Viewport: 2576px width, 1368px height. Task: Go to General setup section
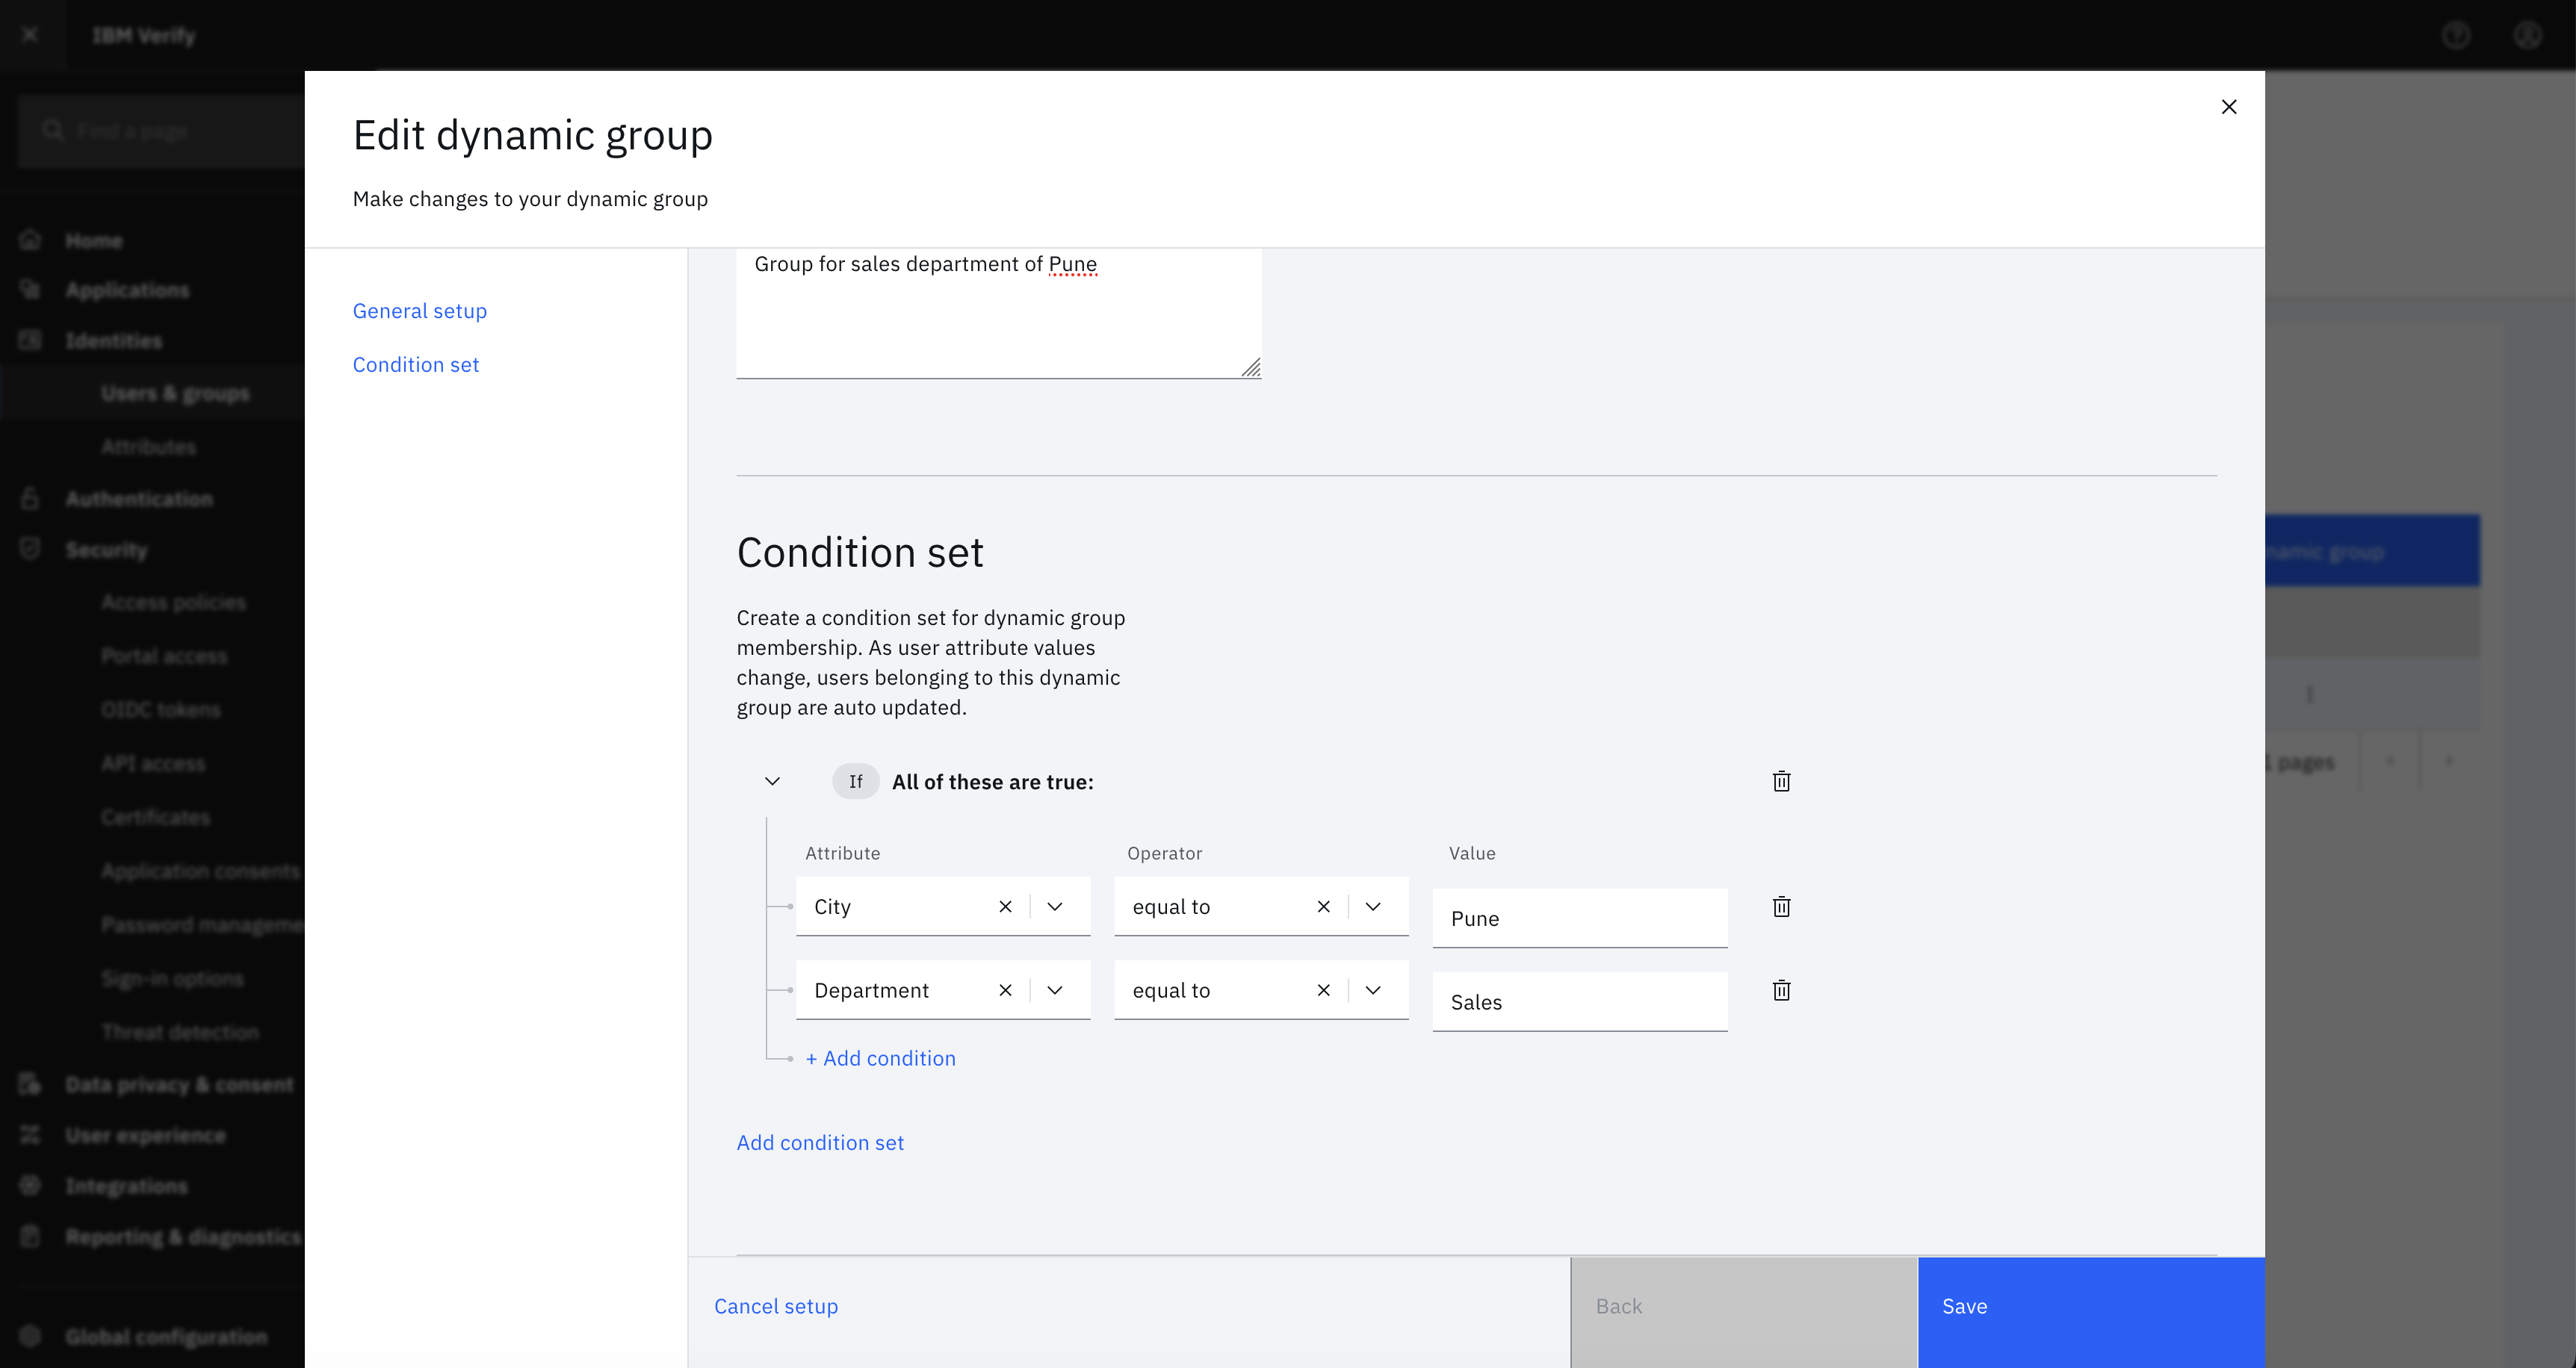click(x=420, y=311)
